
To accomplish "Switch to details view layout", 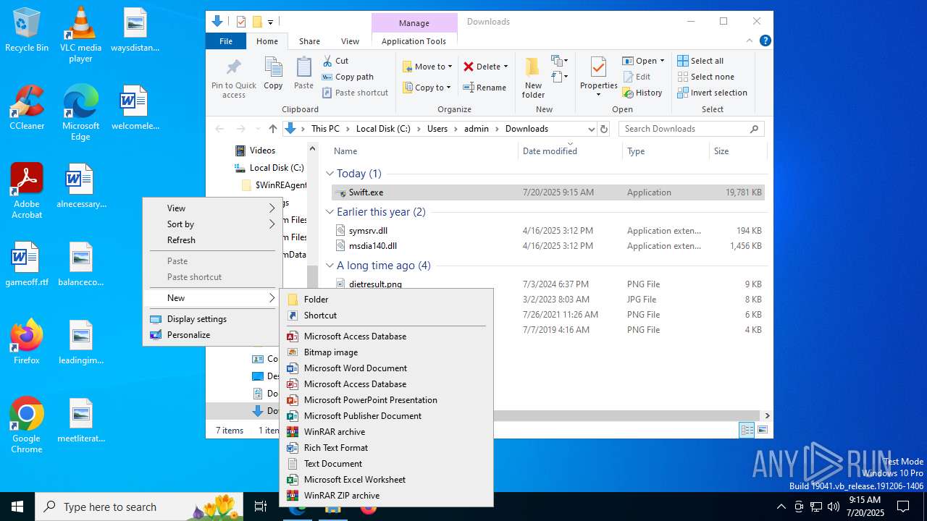I will coord(747,430).
